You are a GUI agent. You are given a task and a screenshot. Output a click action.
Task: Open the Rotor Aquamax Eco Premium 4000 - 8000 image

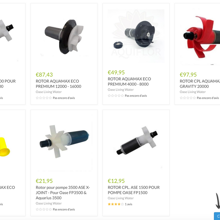click(x=136, y=36)
